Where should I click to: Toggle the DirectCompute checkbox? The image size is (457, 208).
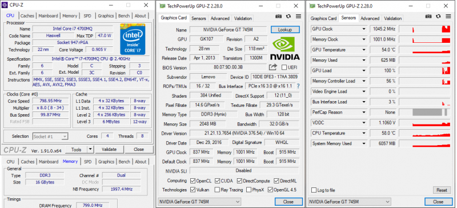pos(239,181)
